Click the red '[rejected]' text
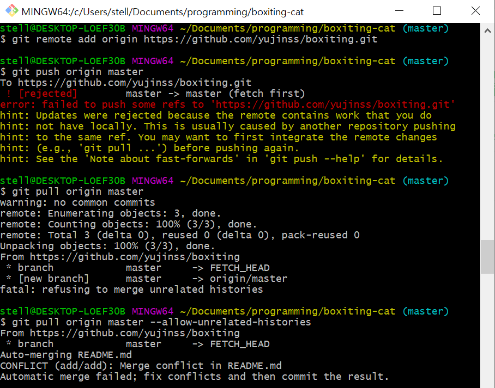This screenshot has height=388, width=495. click(48, 94)
